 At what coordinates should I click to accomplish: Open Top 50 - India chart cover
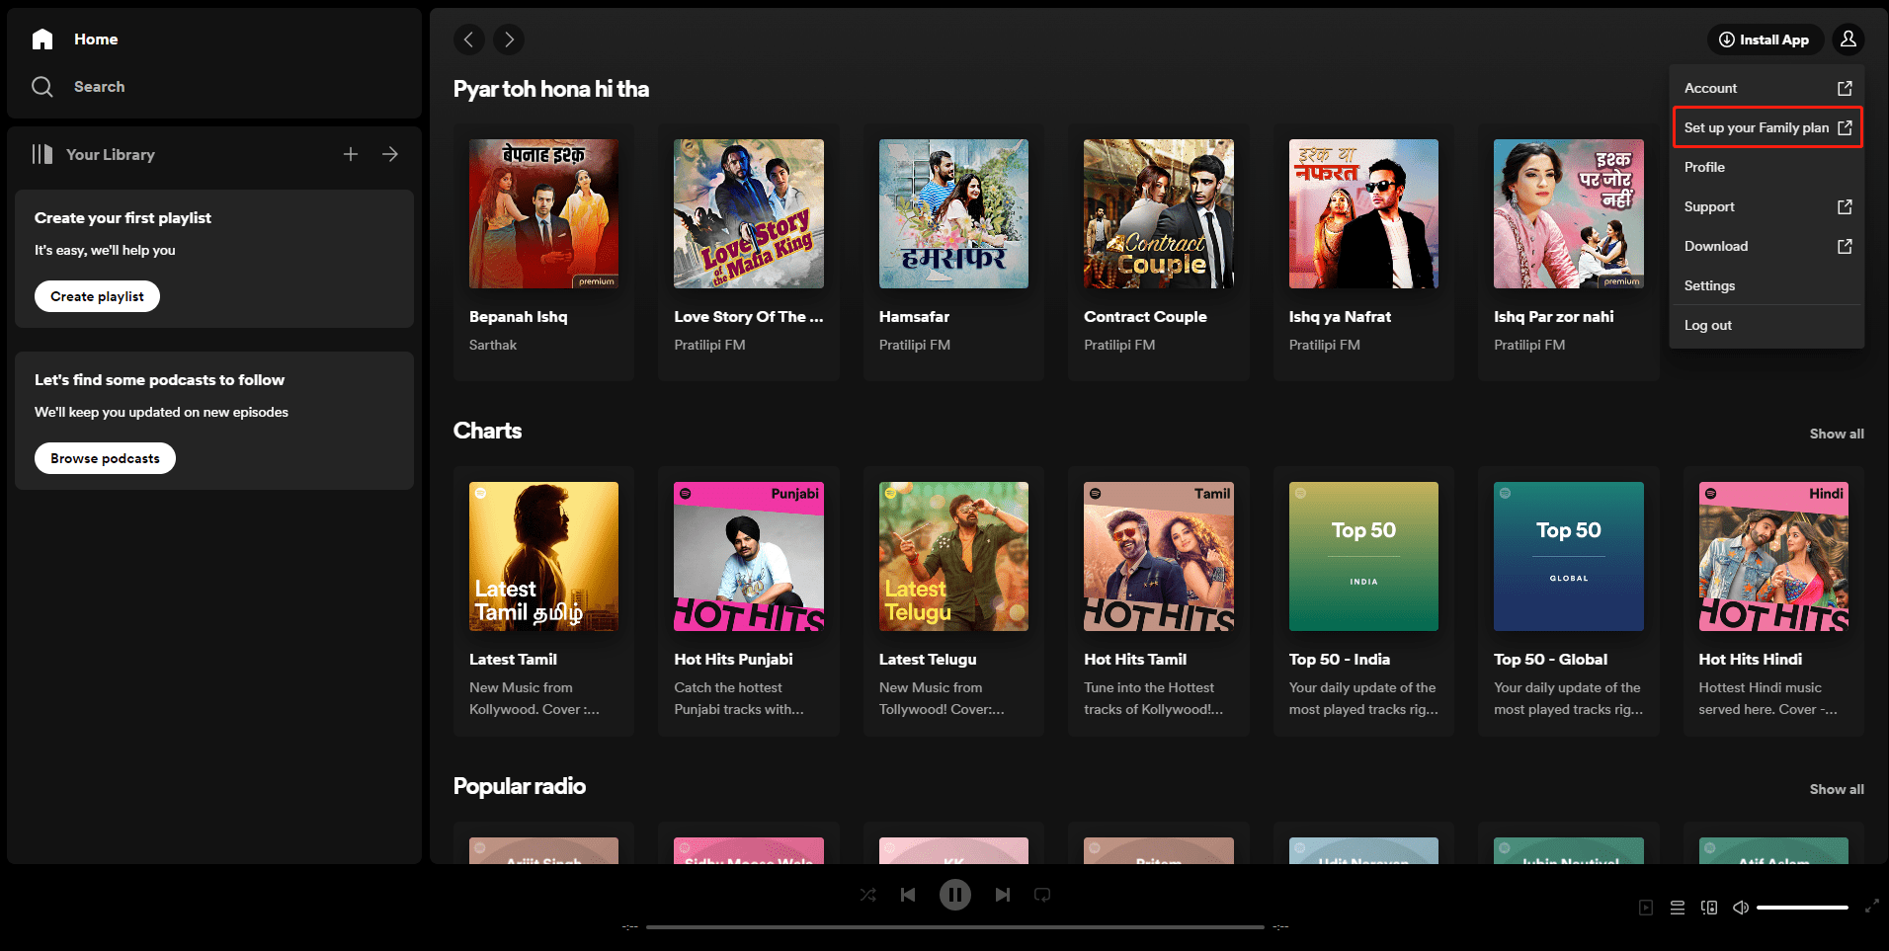coord(1363,556)
